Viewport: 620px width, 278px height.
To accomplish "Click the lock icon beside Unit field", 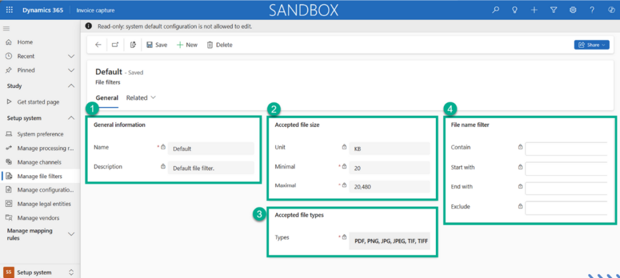I will 344,147.
